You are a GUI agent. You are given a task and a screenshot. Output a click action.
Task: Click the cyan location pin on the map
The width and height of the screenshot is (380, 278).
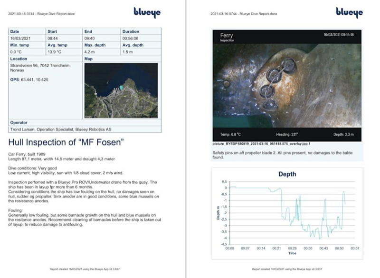121,87
